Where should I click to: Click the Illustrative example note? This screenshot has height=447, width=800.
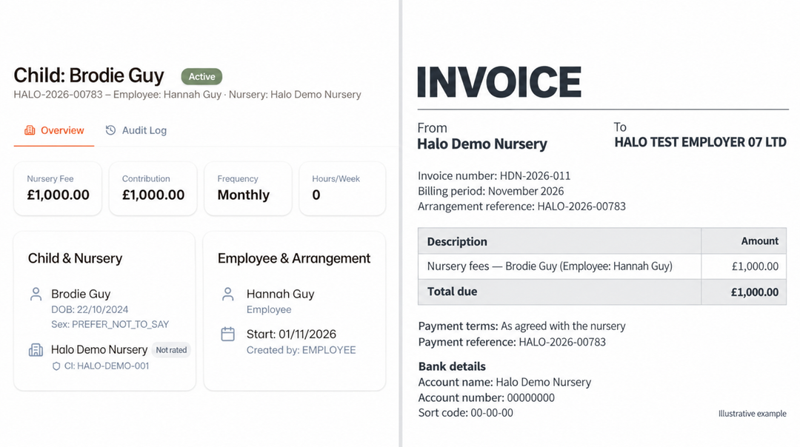(x=752, y=414)
